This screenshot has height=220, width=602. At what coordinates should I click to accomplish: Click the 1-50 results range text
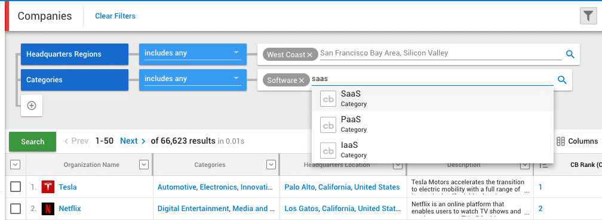point(105,141)
